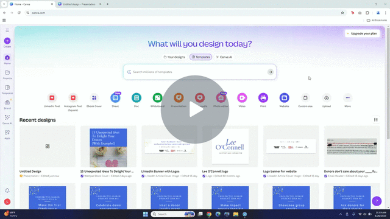The height and width of the screenshot is (219, 390).
Task: Create an Ebook Cover design
Action: click(94, 100)
